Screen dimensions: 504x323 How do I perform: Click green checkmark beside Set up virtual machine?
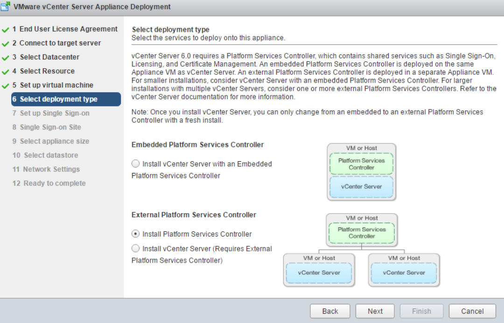pos(6,86)
